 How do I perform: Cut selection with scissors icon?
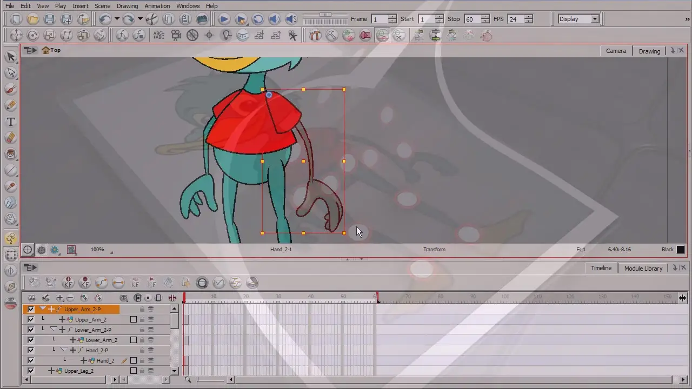152,19
